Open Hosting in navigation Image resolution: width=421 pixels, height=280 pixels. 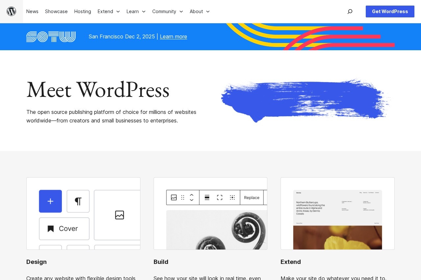83,11
